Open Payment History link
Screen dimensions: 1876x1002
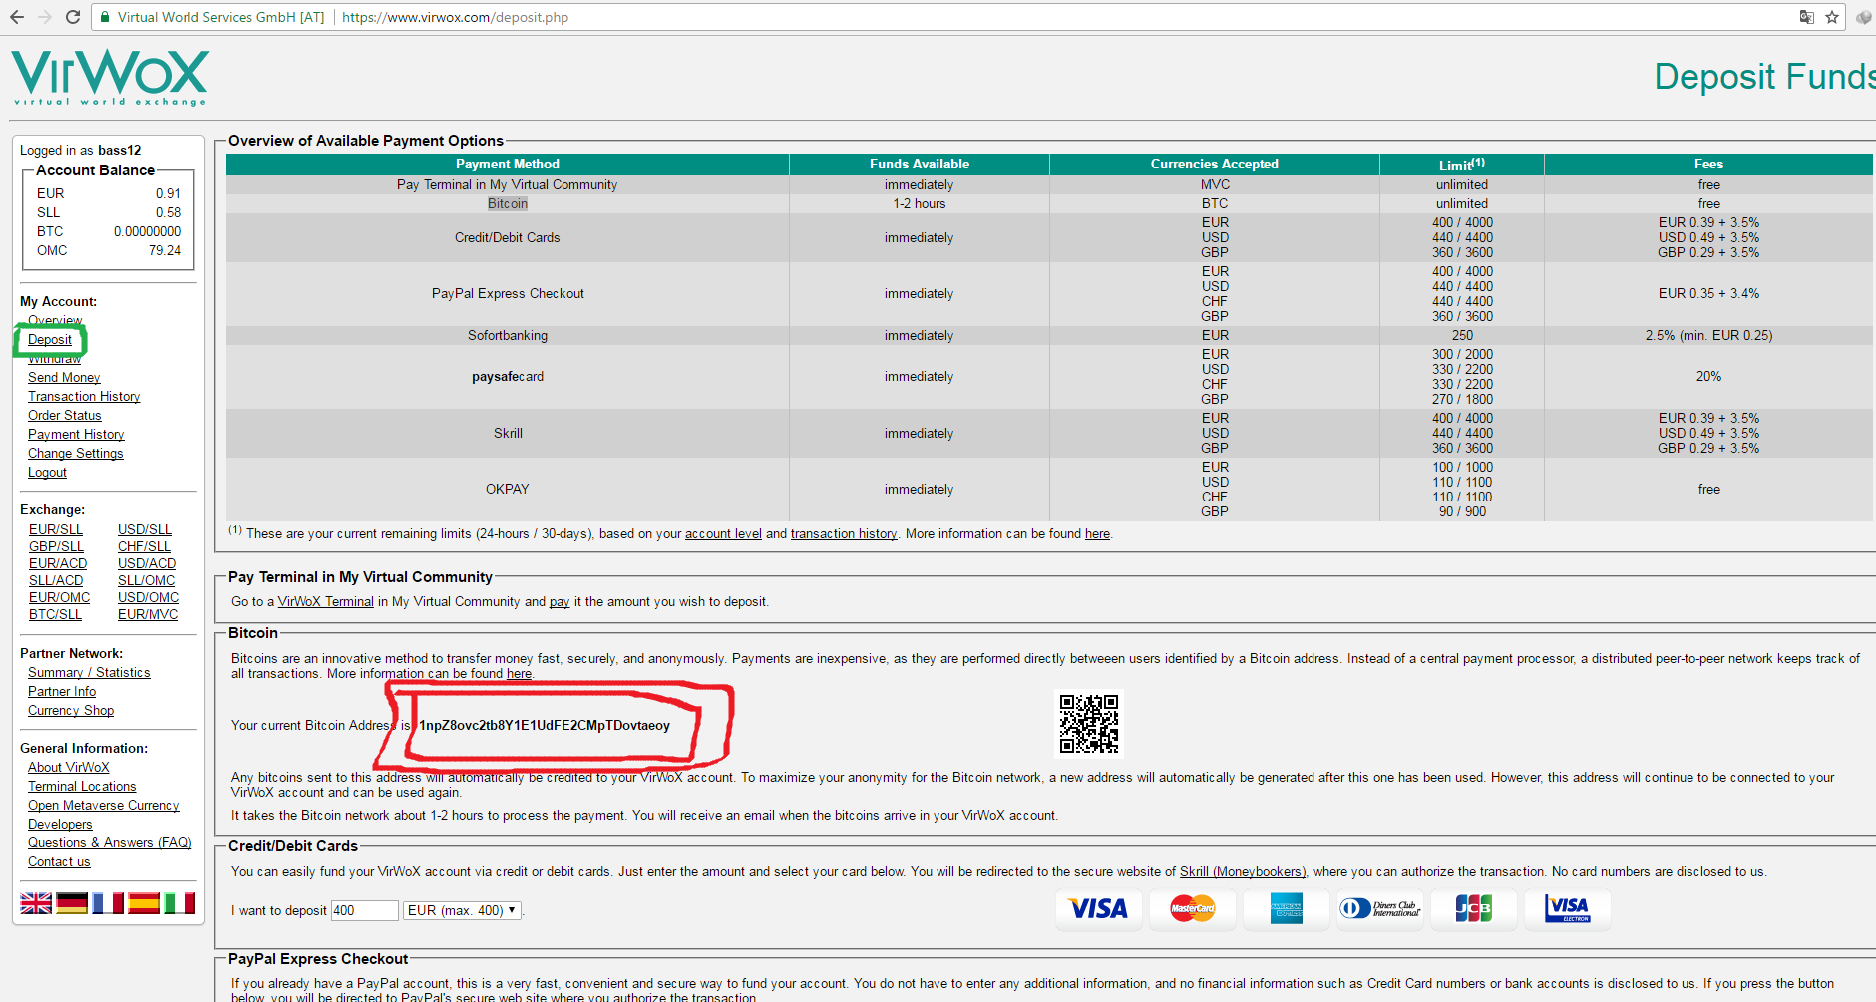(76, 434)
